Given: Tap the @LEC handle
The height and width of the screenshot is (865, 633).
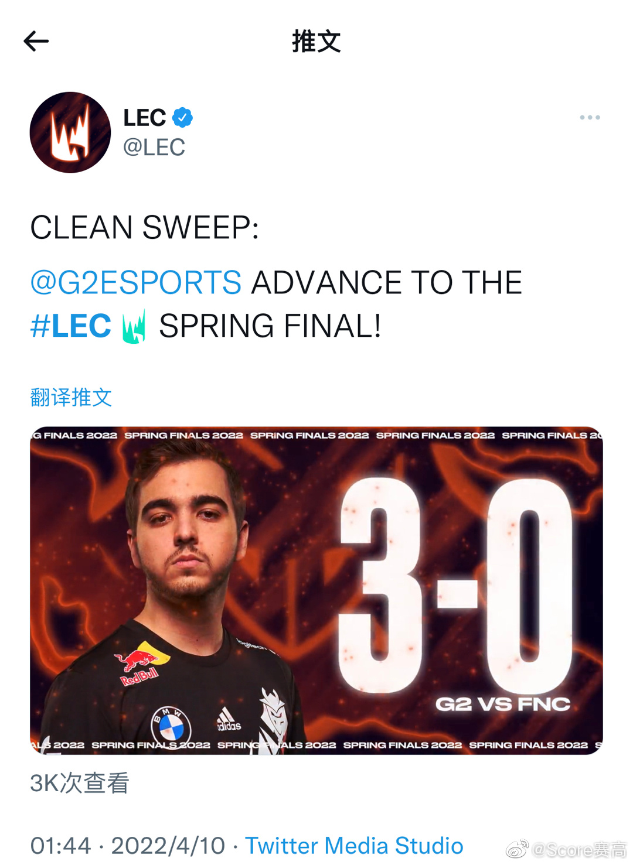Looking at the screenshot, I should pyautogui.click(x=154, y=147).
